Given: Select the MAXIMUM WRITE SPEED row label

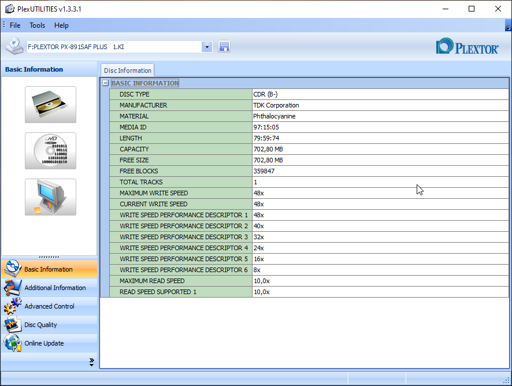Looking at the screenshot, I should coord(154,193).
